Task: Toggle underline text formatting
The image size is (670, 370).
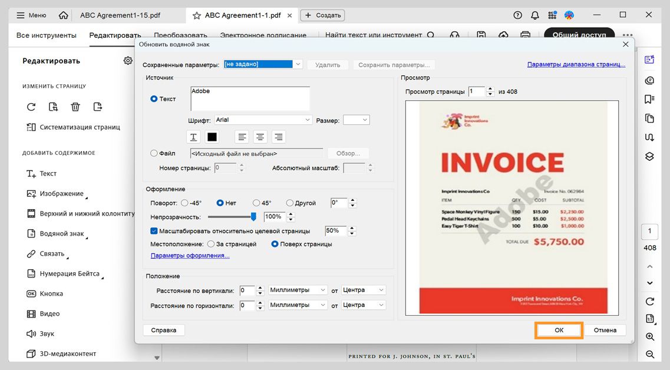Action: pos(193,137)
